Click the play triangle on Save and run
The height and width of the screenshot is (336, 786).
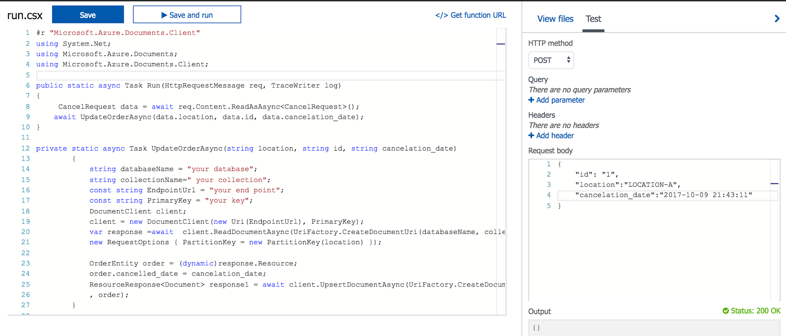pyautogui.click(x=164, y=15)
